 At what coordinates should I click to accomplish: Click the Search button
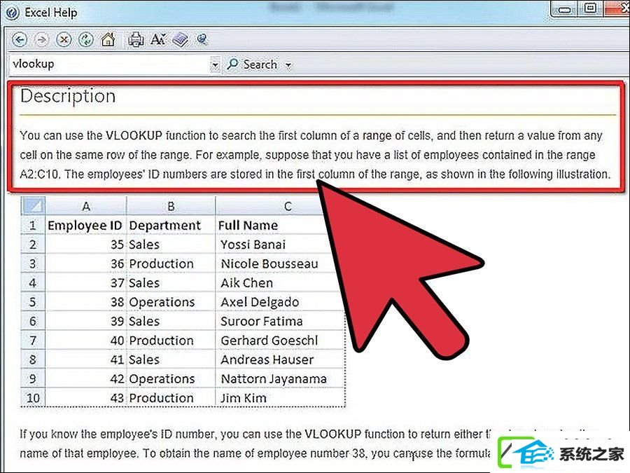[252, 64]
